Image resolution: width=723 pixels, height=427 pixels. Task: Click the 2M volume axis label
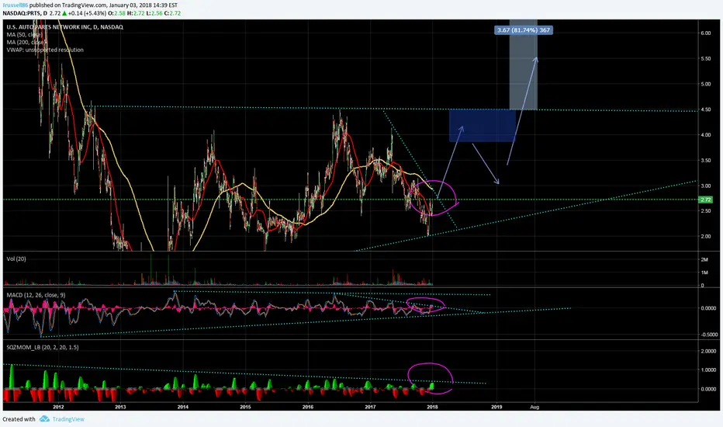pyautogui.click(x=704, y=260)
